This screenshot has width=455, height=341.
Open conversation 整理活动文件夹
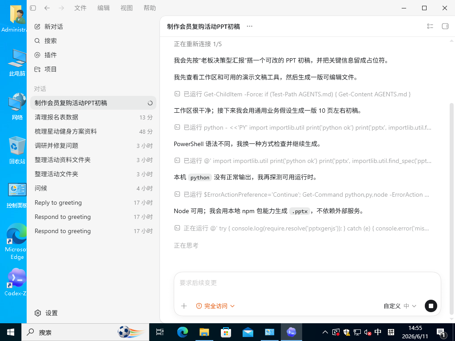[93, 174]
